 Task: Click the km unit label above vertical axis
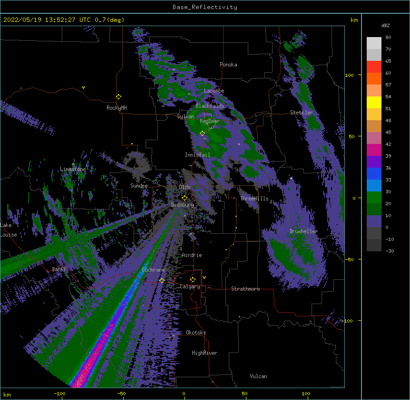point(354,20)
